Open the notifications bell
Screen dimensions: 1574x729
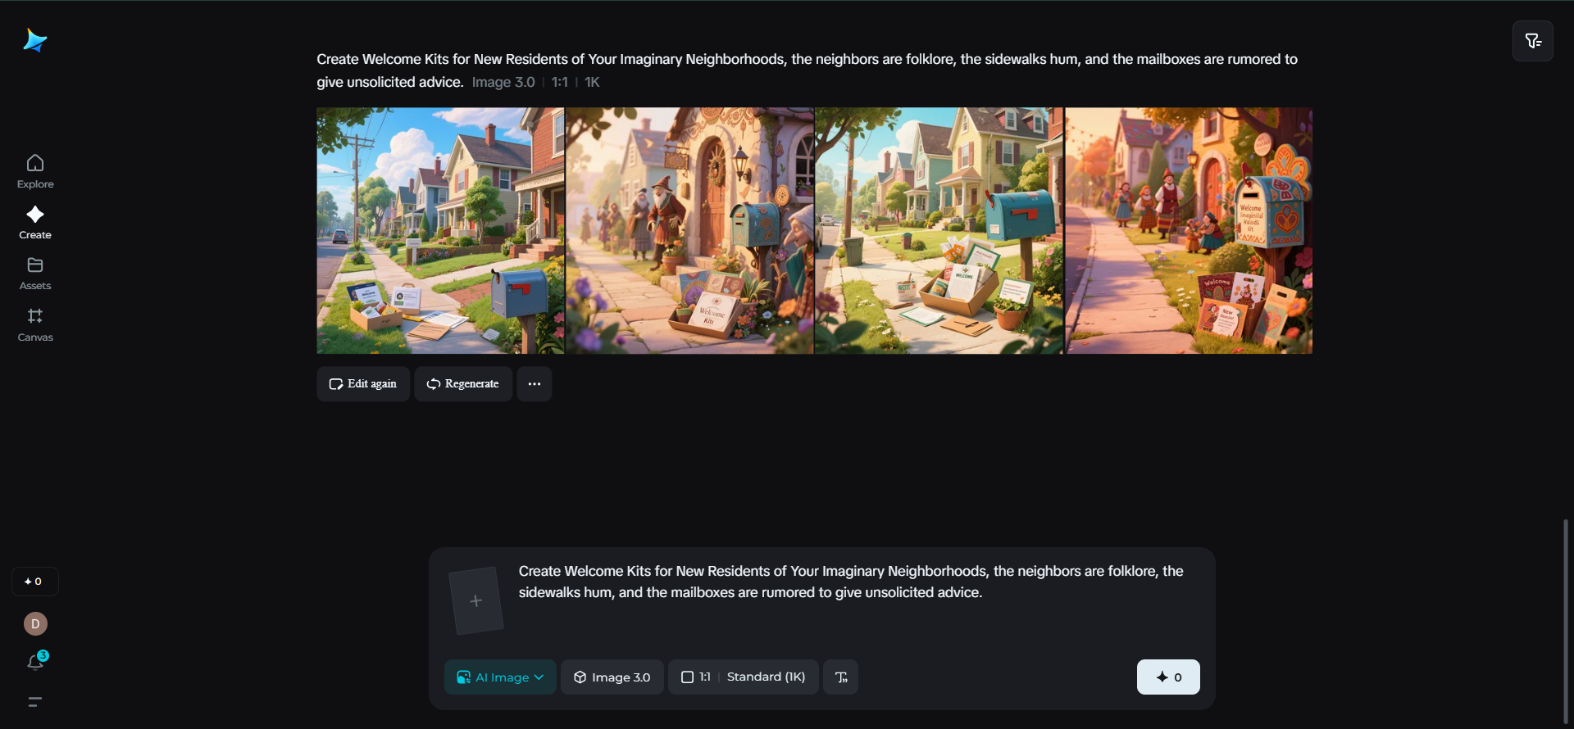click(35, 662)
